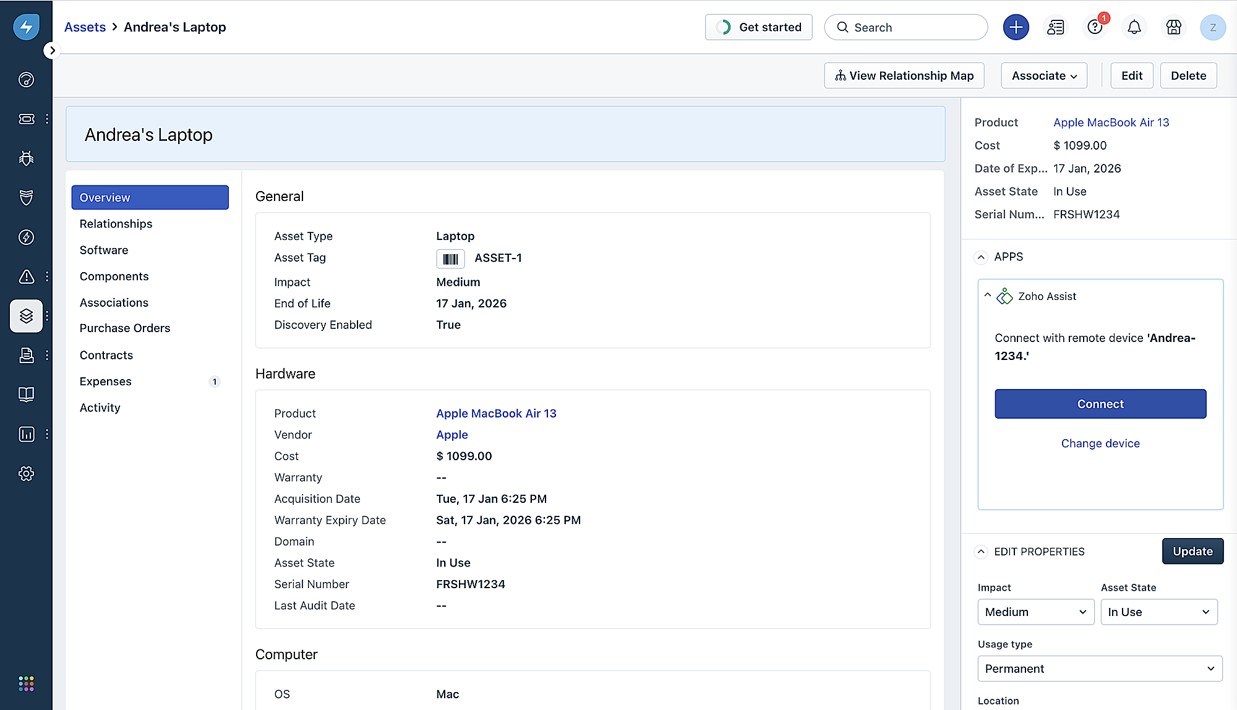Expand the collapsed left sidebar arrow

click(52, 51)
